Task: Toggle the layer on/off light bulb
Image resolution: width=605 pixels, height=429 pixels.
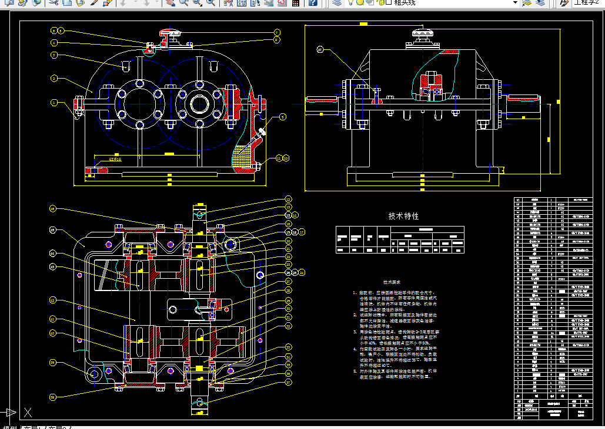Action: (x=350, y=2)
